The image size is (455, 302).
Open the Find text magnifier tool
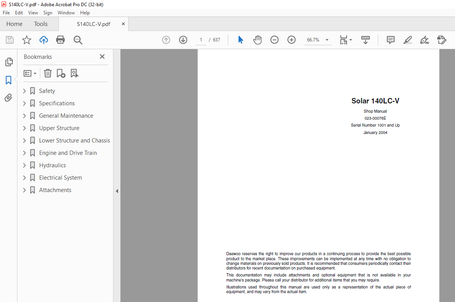(x=78, y=40)
